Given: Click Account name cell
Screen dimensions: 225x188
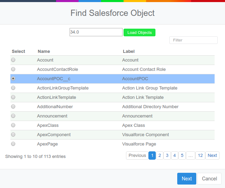Looking at the screenshot, I should point(45,60).
